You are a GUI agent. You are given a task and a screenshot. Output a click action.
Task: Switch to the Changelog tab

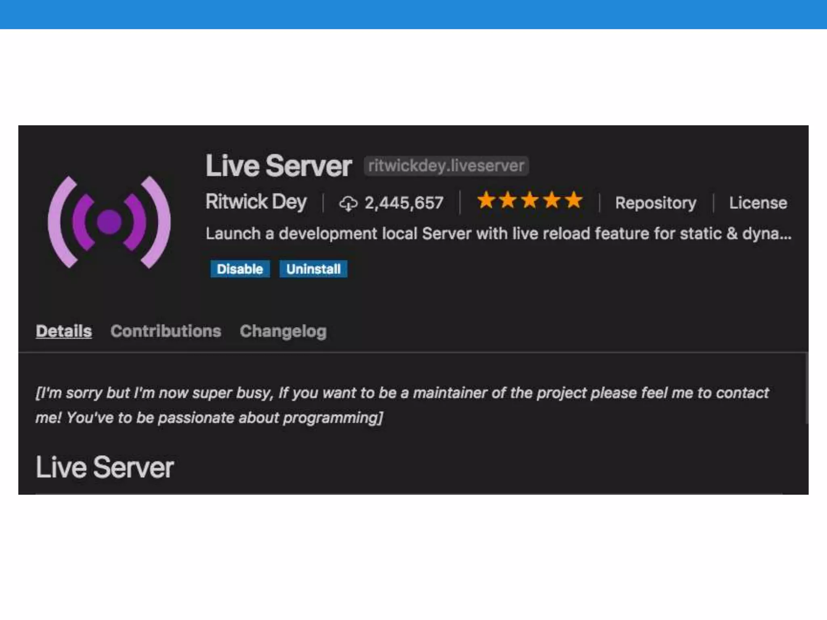(x=283, y=331)
